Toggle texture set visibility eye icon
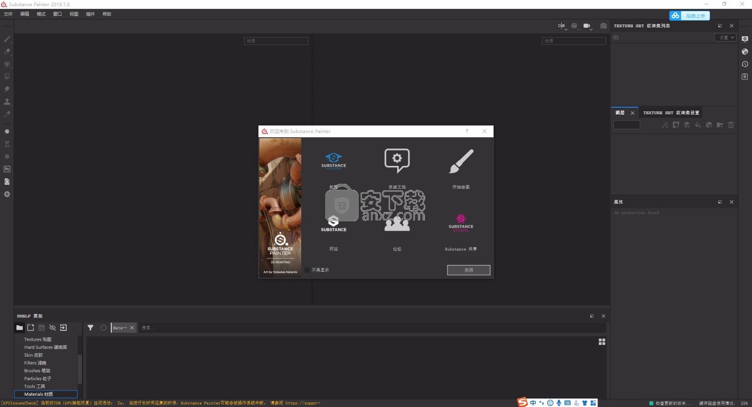This screenshot has width=752, height=407. 616,38
